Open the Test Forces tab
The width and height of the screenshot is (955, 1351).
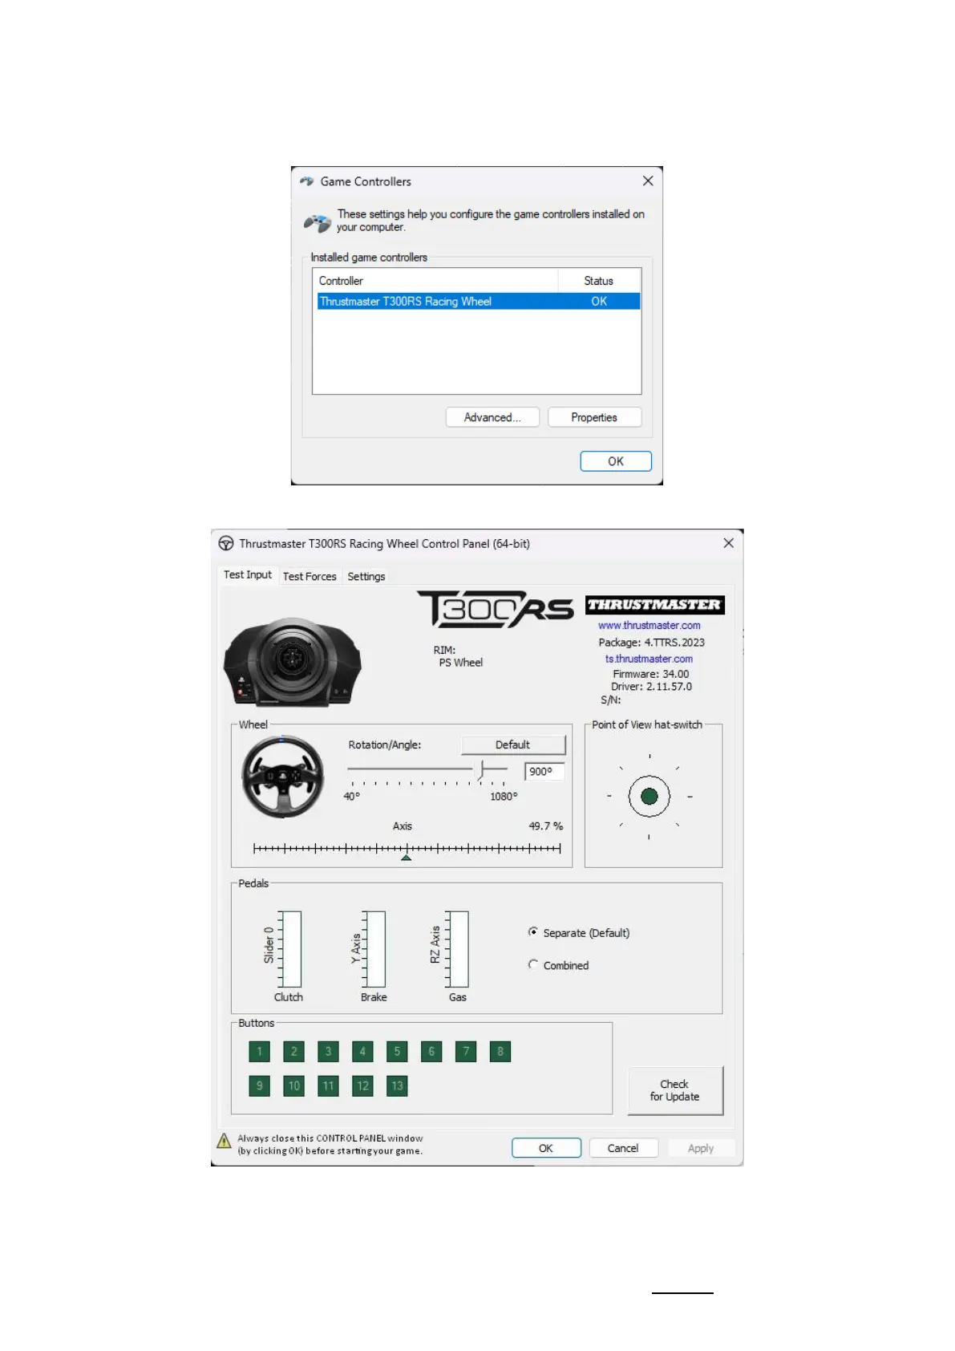coord(310,576)
